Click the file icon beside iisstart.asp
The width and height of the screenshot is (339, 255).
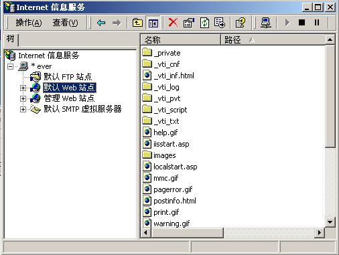(x=147, y=143)
